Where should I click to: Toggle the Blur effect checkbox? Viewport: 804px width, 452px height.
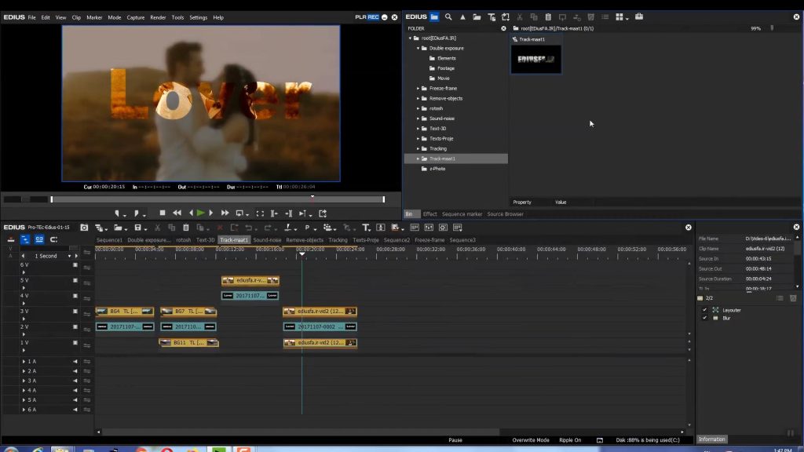pos(704,319)
